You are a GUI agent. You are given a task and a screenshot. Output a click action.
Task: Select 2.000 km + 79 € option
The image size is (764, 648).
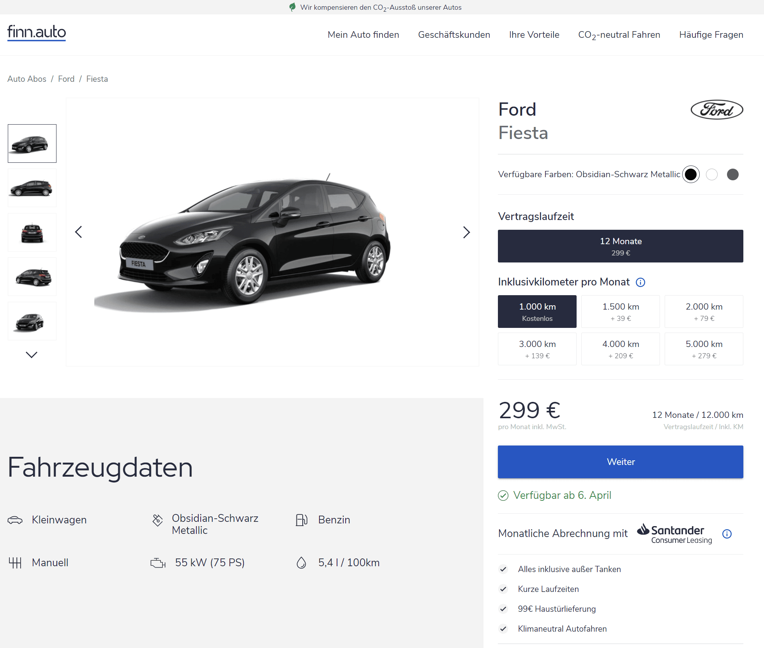(x=704, y=312)
